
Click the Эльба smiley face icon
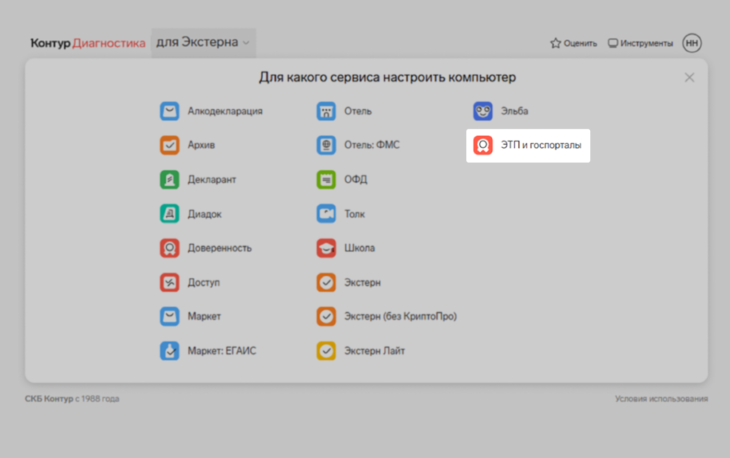[483, 111]
